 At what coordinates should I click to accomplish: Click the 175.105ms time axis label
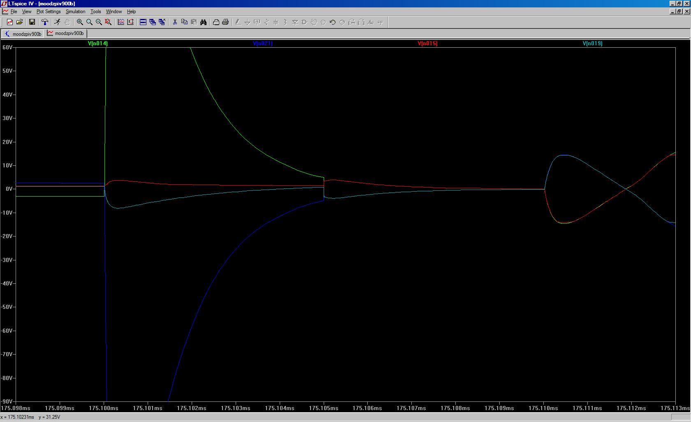(323, 408)
